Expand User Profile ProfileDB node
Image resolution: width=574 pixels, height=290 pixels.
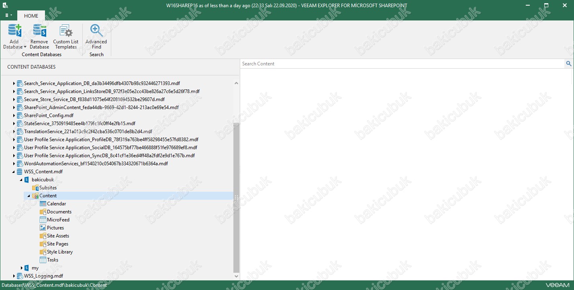tap(14, 140)
